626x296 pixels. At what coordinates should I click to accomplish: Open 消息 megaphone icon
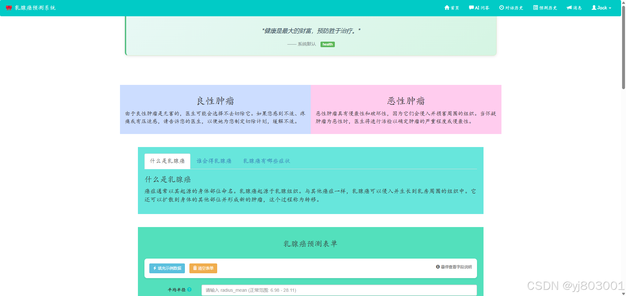coord(569,7)
